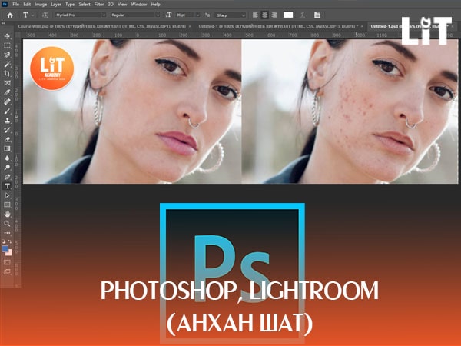The width and height of the screenshot is (461, 346).
Task: Select the Crop tool
Action: [7, 74]
